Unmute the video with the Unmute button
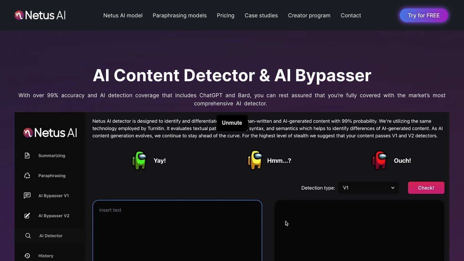 (x=232, y=123)
